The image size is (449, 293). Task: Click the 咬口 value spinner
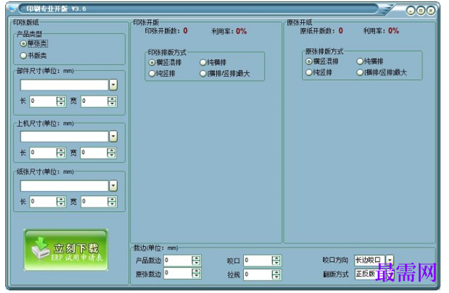click(x=276, y=261)
